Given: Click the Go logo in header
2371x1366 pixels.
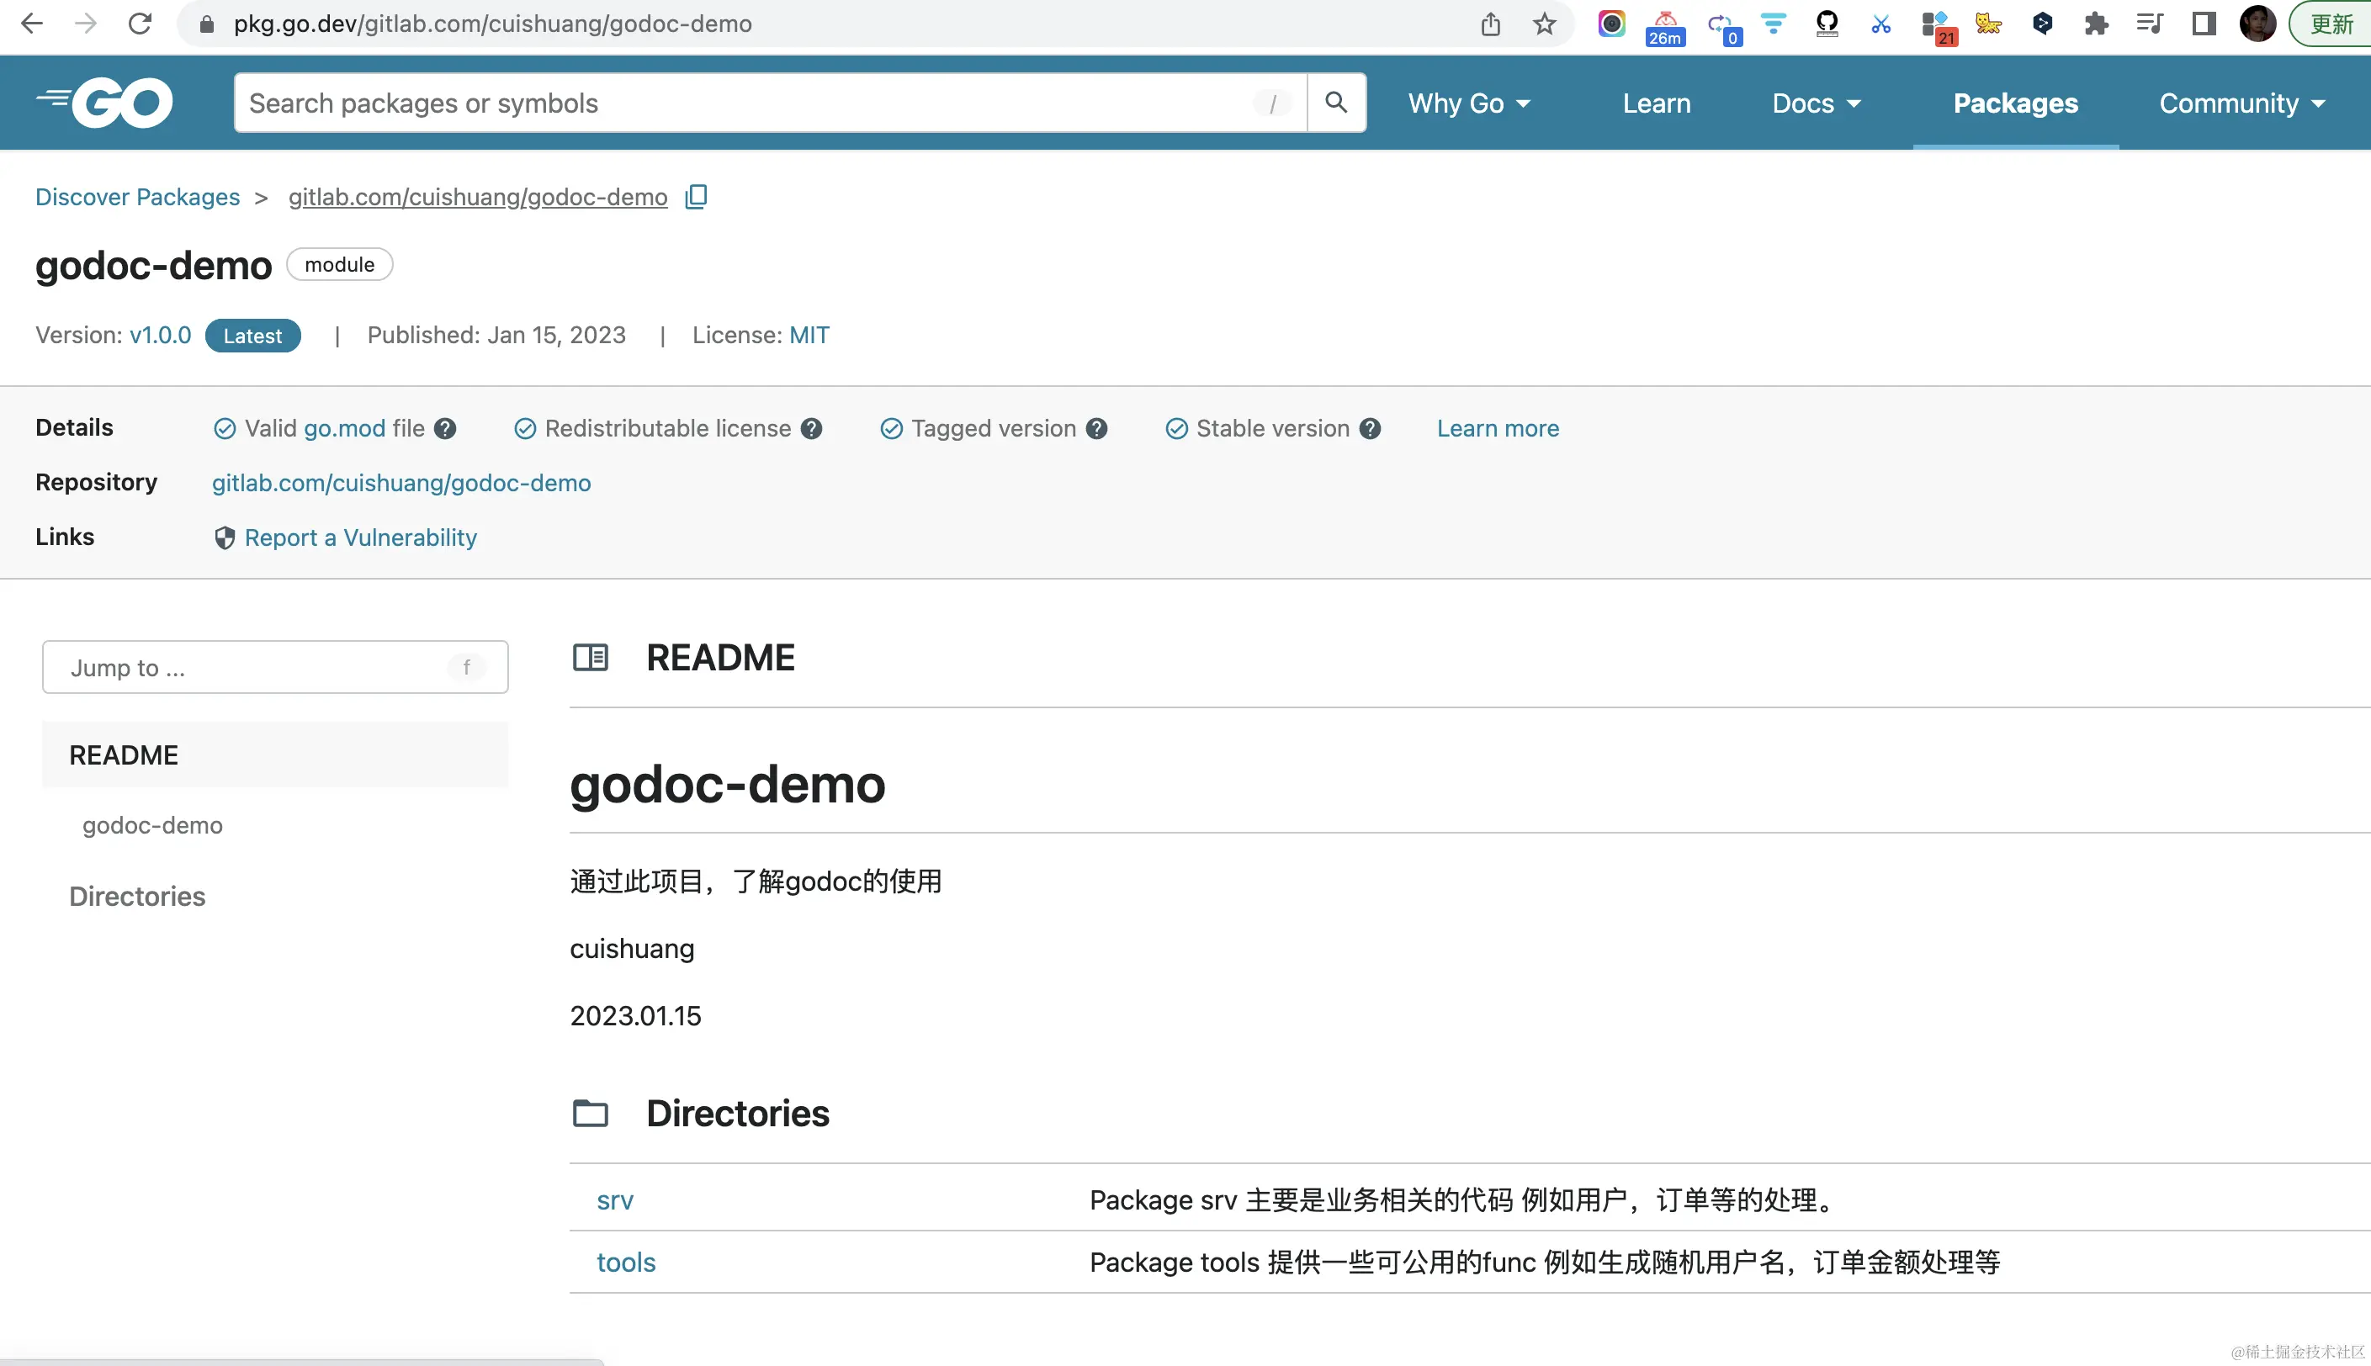Looking at the screenshot, I should click(x=105, y=103).
